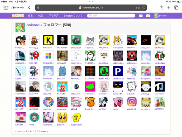Screen dimensions: 182x137
Task: Go to the next followers page
Action: 45,131
